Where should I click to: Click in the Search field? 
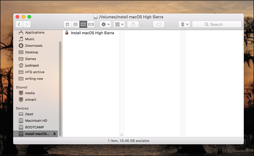[217, 24]
